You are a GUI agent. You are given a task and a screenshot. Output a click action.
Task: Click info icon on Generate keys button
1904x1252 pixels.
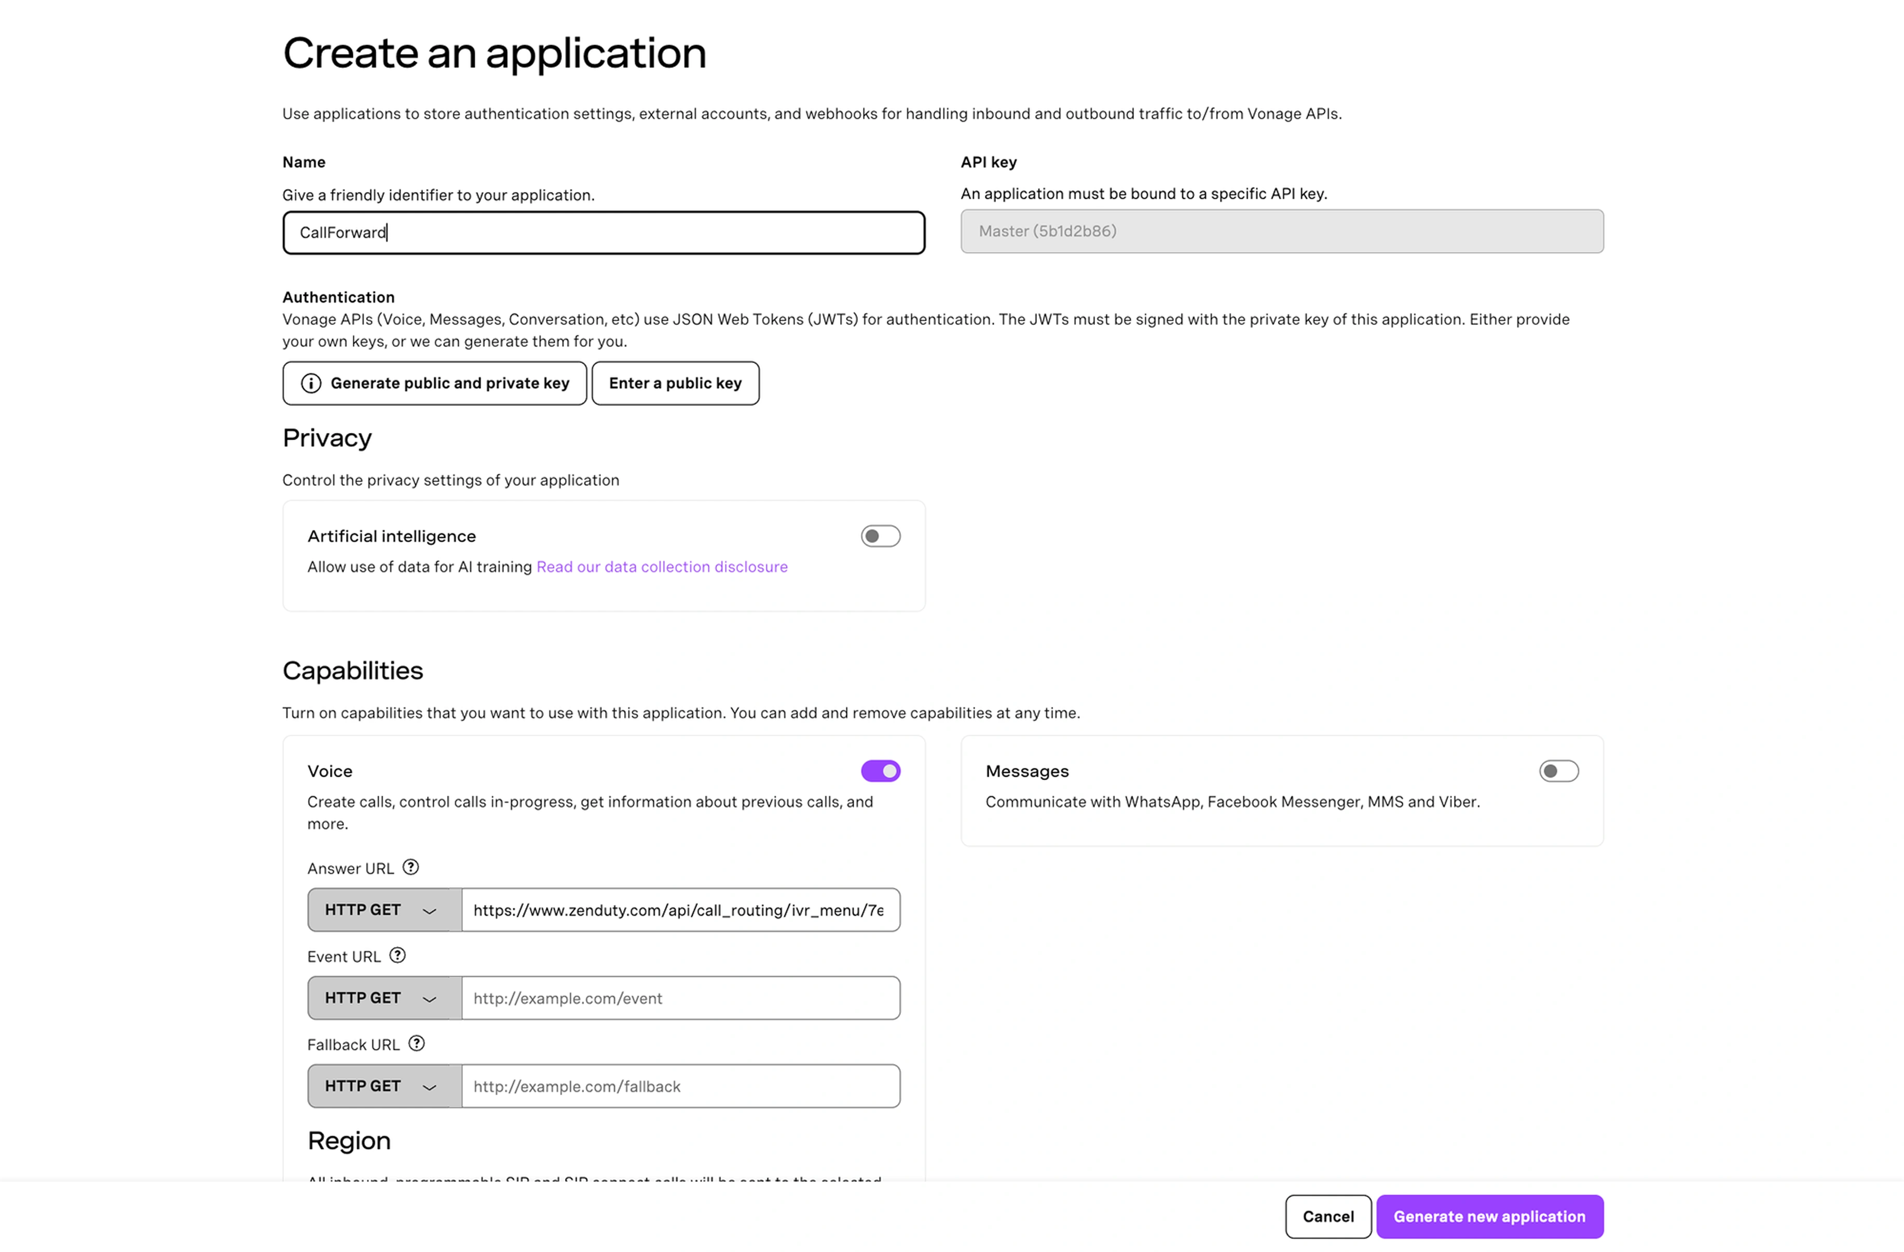coord(311,383)
